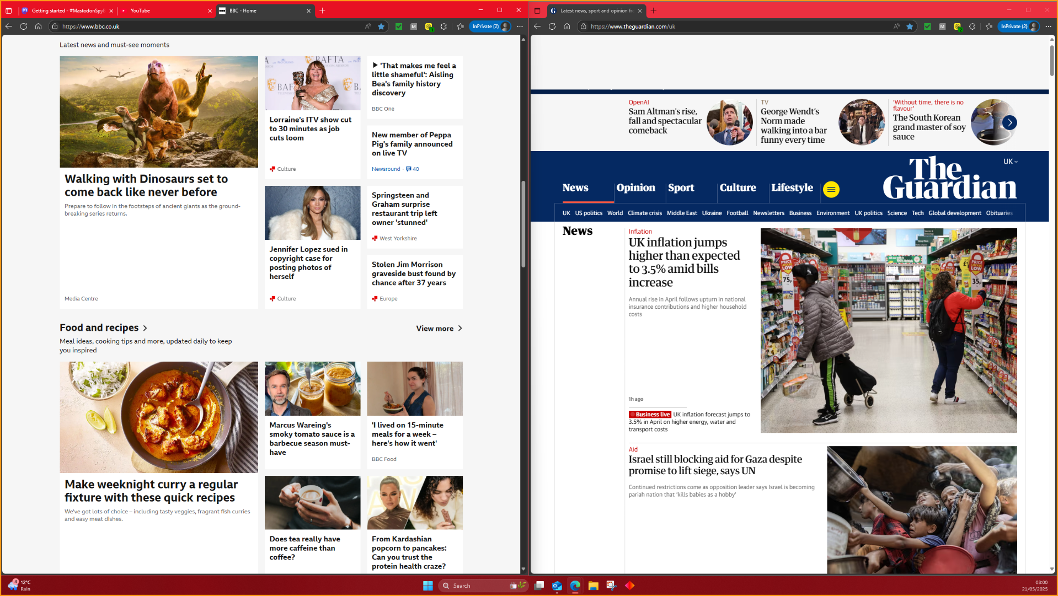
Task: Open Favorites list in Guardian window
Action: (x=989, y=26)
